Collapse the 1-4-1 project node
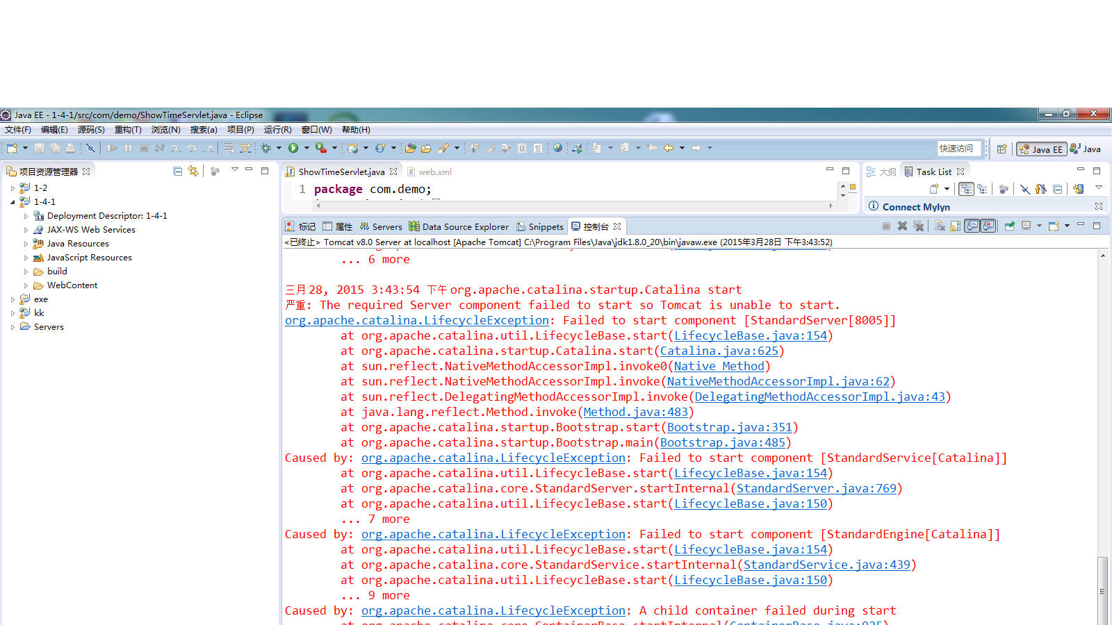Screen dimensions: 1112x625 click(x=13, y=202)
